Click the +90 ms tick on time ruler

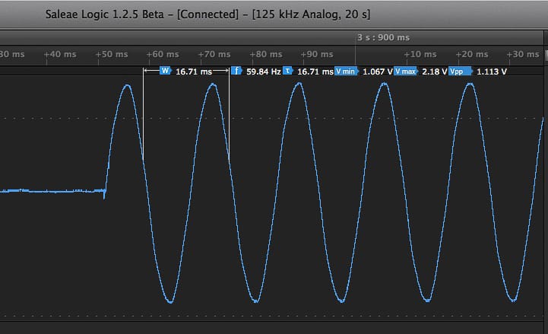click(316, 54)
